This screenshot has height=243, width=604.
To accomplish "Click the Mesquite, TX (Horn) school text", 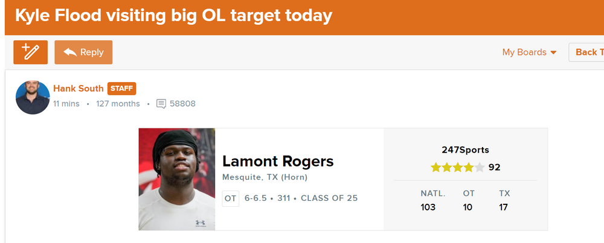I will [x=265, y=177].
